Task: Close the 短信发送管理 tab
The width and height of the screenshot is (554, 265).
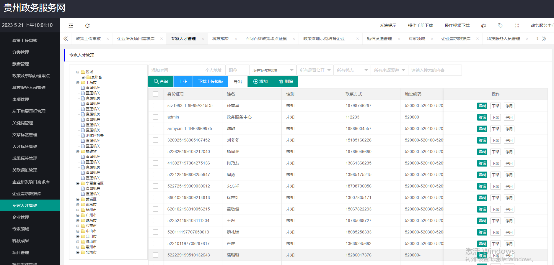Action: click(399, 39)
